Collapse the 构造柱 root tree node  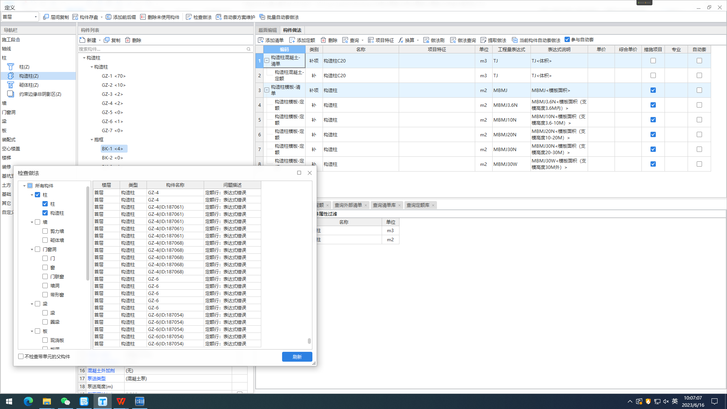coord(84,58)
